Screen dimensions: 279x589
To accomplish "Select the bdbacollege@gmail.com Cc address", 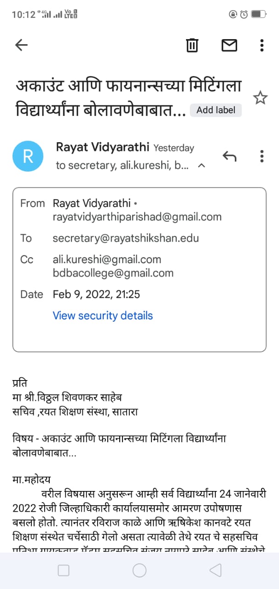I will point(113,273).
